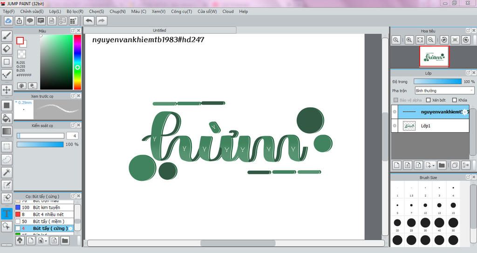Click the Navigator preview thumbnail

point(434,57)
